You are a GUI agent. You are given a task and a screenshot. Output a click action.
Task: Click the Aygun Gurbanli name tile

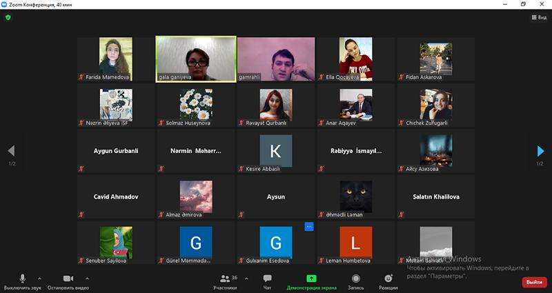coord(116,151)
